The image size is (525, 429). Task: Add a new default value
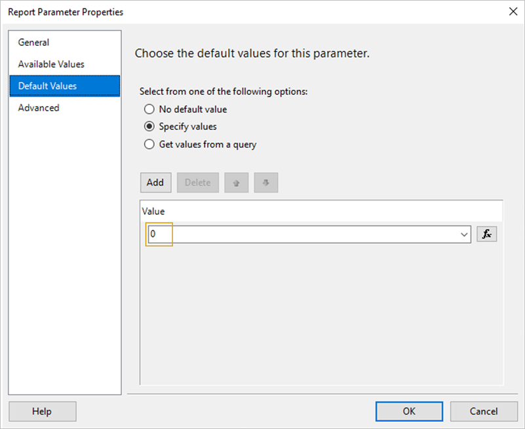(x=156, y=183)
